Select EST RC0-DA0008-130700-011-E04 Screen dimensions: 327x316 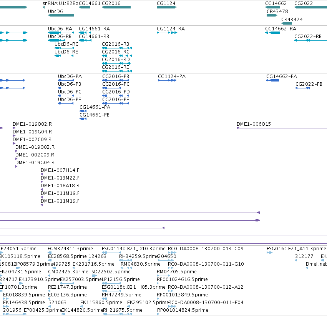(x=206, y=303)
